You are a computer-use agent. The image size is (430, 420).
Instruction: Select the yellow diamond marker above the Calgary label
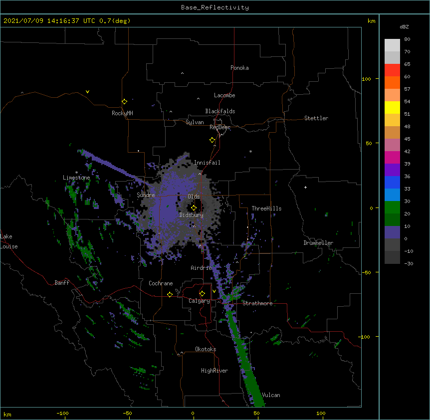pyautogui.click(x=202, y=293)
